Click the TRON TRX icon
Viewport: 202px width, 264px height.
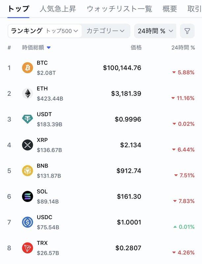[28, 248]
